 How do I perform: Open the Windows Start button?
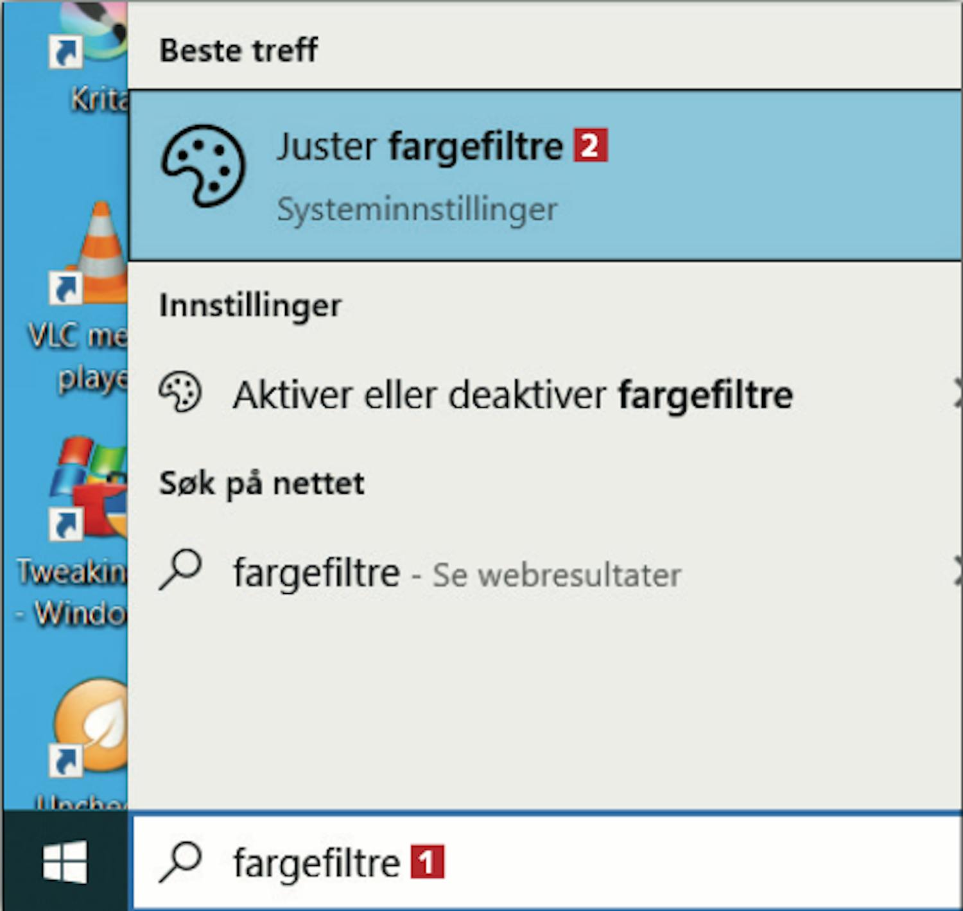coord(65,862)
